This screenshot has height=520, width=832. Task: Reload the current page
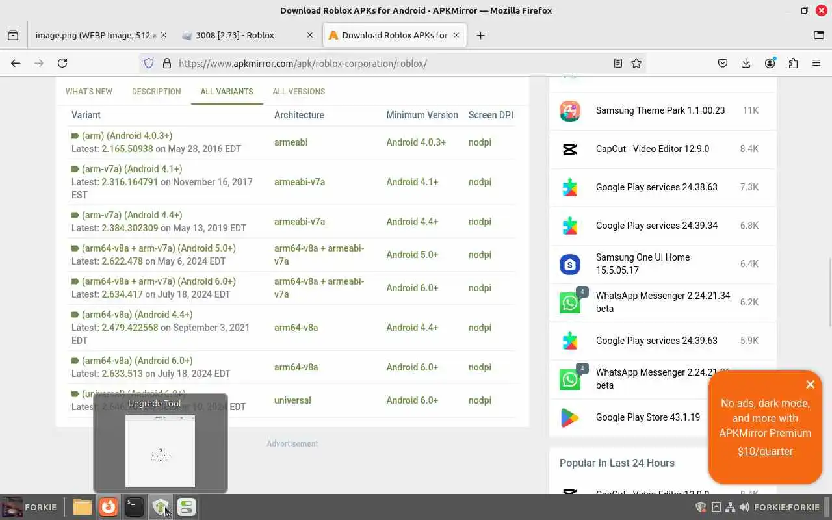62,63
